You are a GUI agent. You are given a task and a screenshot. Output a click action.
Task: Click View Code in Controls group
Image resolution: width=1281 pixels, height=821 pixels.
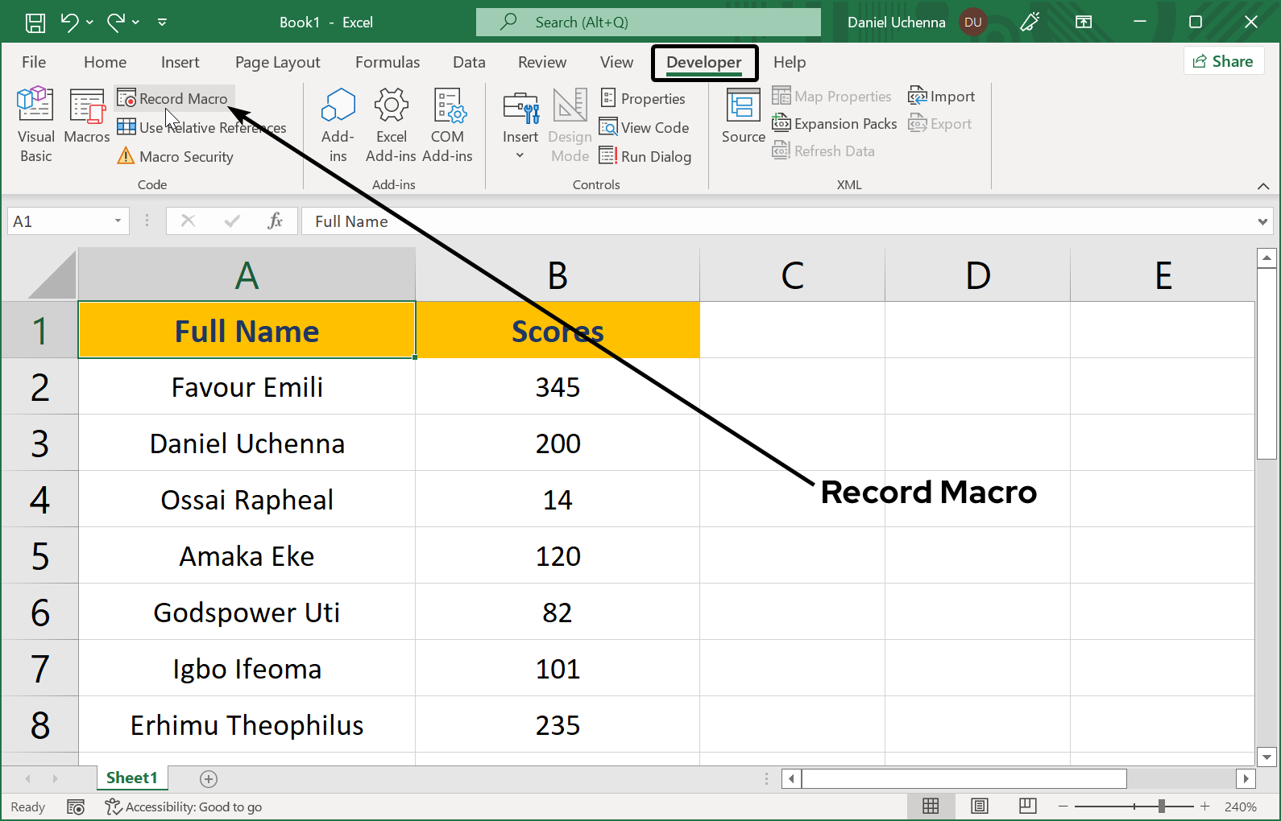645,128
